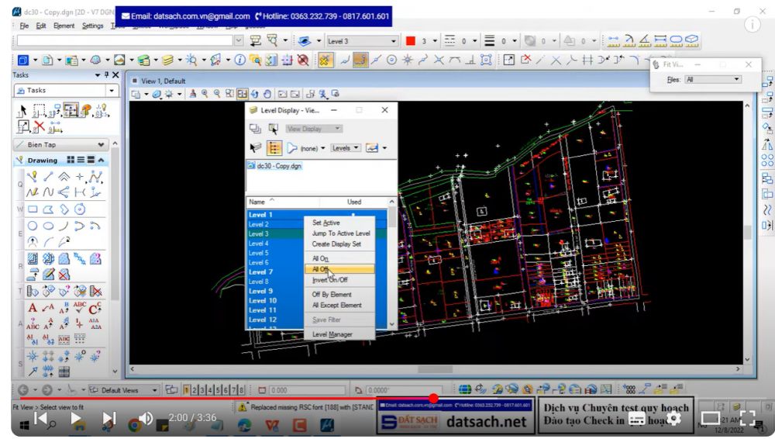This screenshot has height=439, width=775.
Task: Open the References toolbar icon
Action: (47, 60)
